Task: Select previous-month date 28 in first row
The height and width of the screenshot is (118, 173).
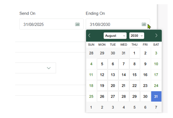Action: 91,53
